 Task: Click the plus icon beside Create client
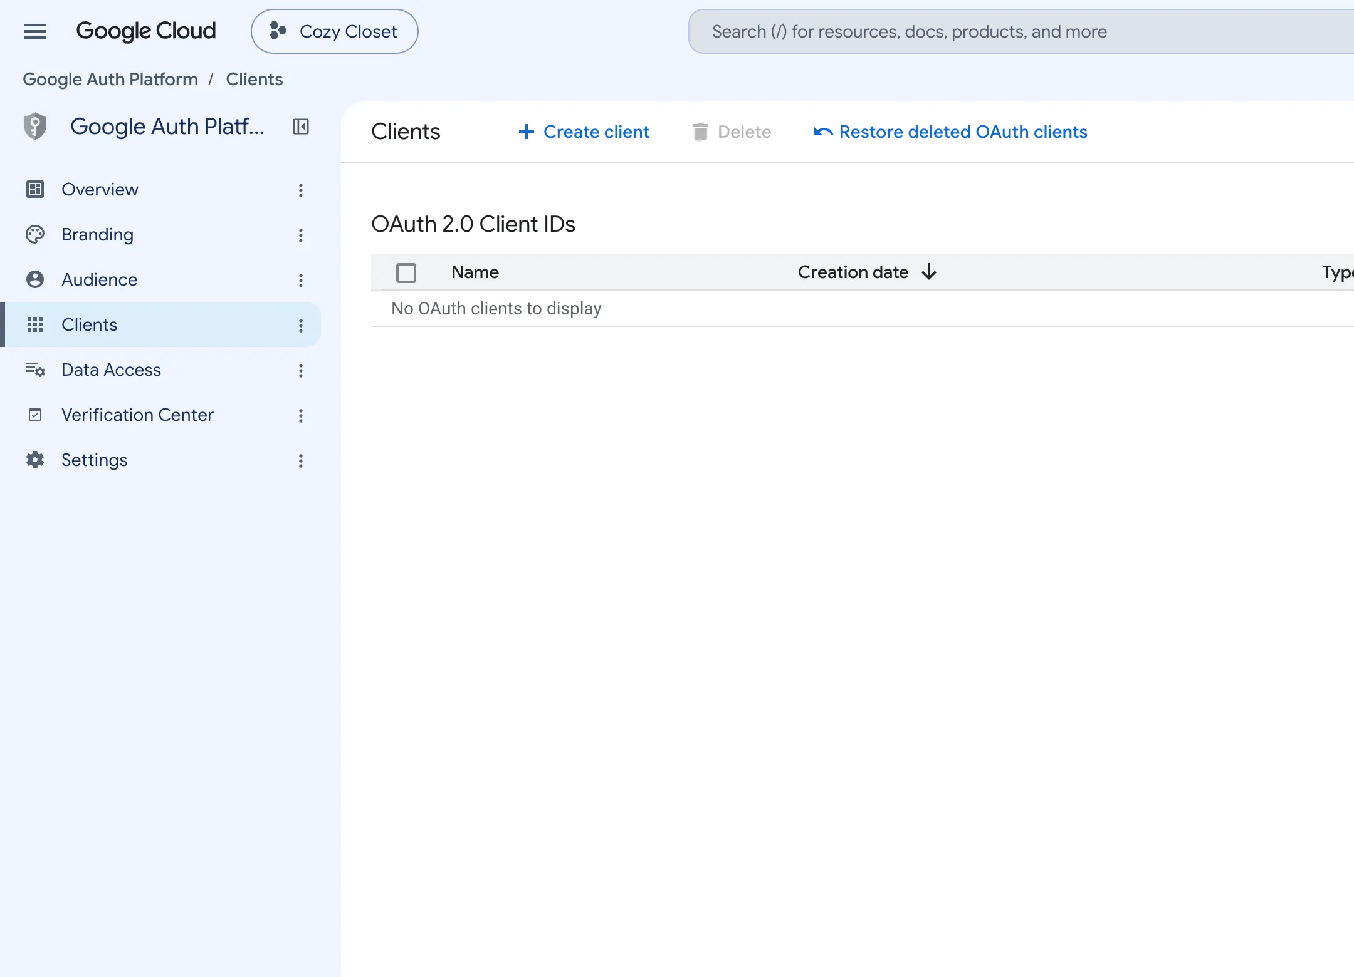[527, 132]
